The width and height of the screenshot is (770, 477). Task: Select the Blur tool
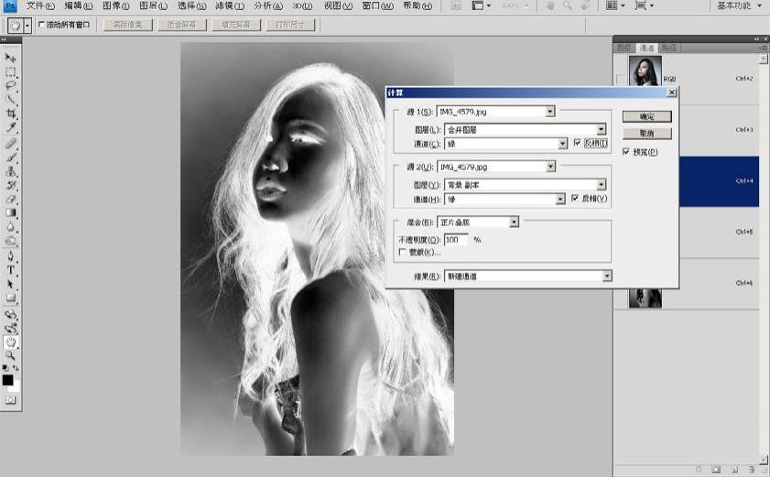10,227
